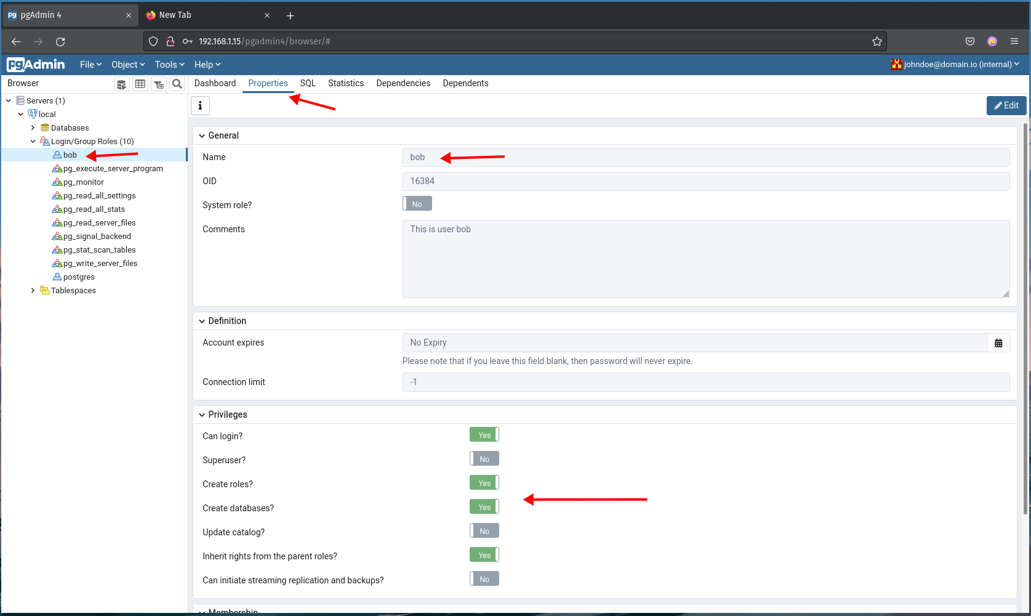Viewport: 1031px width, 616px height.
Task: Click the Firefox account avatar icon
Action: [992, 41]
